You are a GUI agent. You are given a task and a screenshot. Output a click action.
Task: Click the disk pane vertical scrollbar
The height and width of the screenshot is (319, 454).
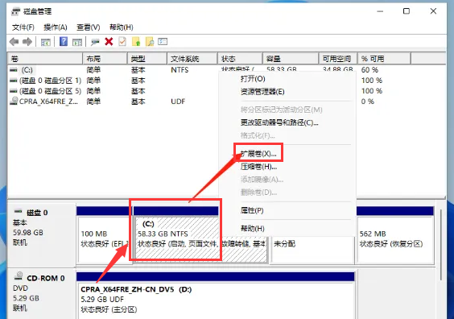[440, 245]
